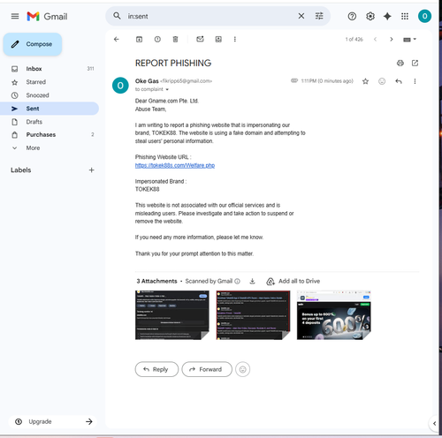Open the Support help icon
This screenshot has height=438, width=442.
coord(352,16)
